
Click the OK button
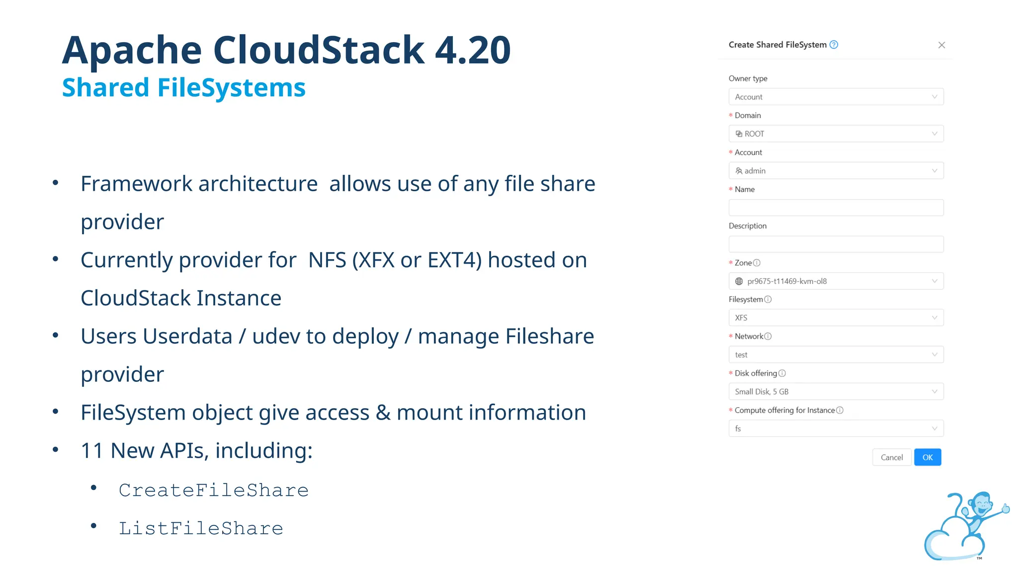tap(928, 457)
